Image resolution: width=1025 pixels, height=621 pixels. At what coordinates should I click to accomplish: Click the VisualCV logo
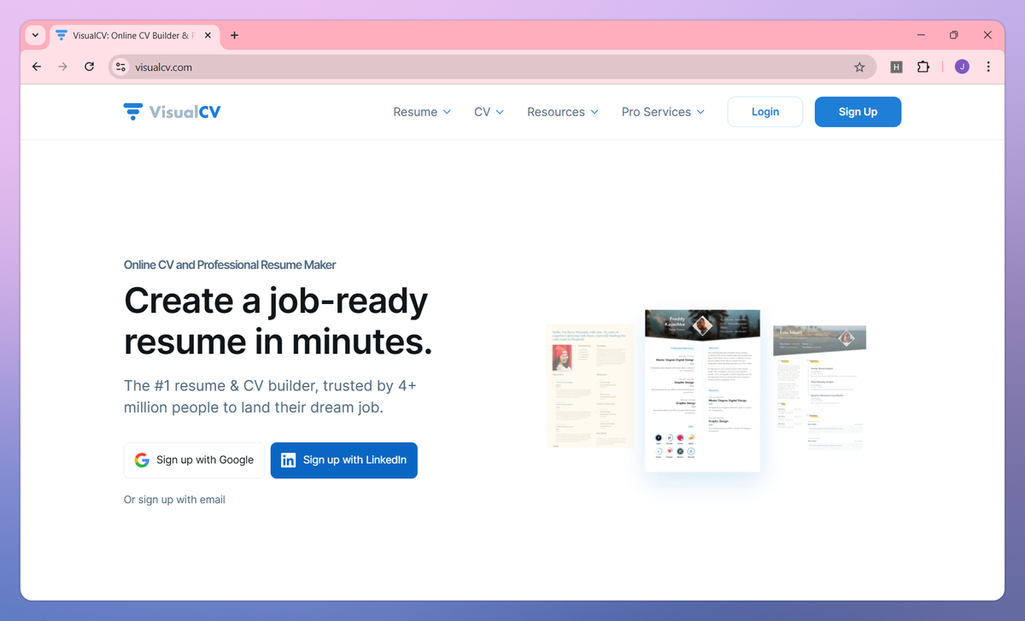[172, 112]
